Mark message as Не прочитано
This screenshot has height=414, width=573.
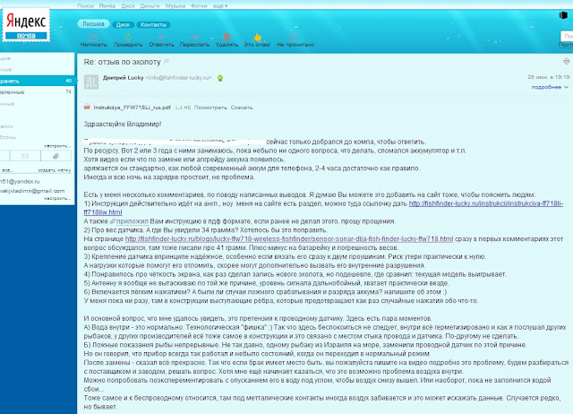[295, 37]
